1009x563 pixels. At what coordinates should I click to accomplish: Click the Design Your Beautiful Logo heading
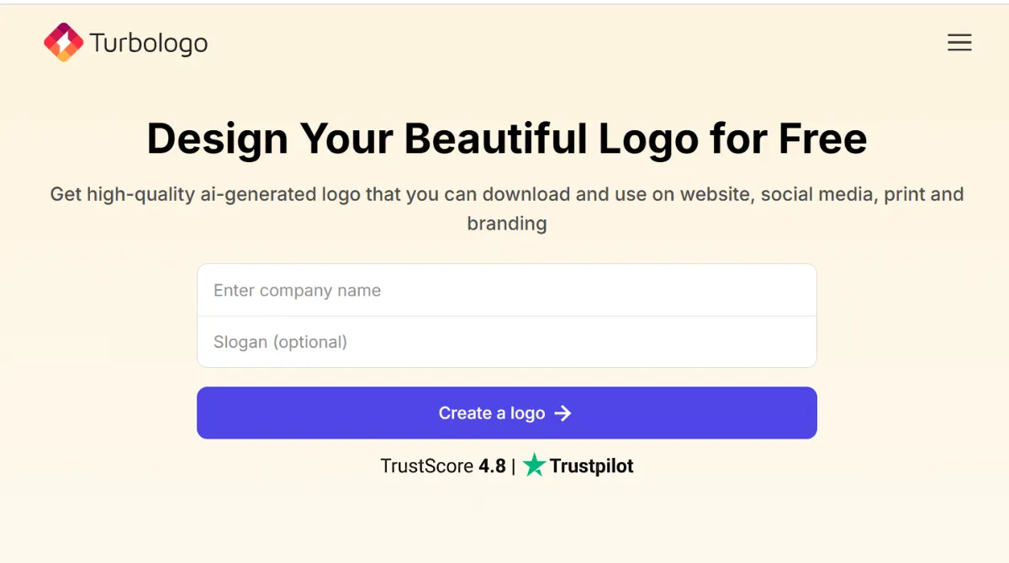pos(507,139)
